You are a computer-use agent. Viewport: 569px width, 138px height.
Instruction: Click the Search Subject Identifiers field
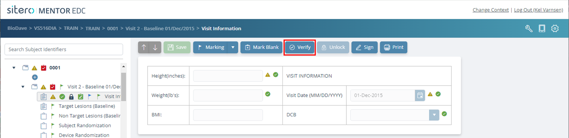click(x=64, y=49)
